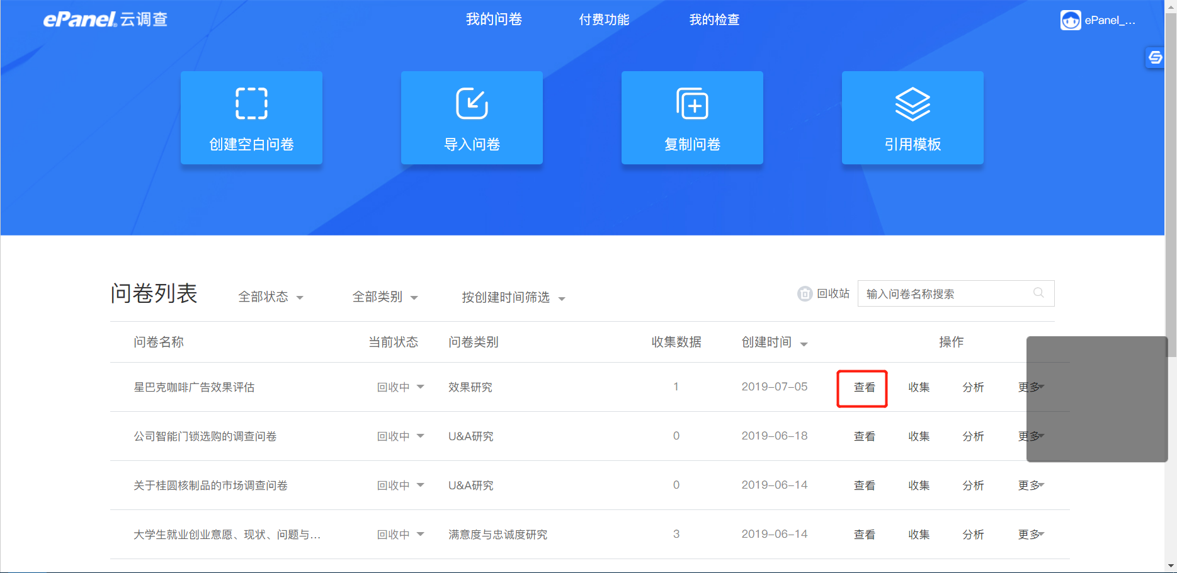Open 更多 menu for 公司智能门锁 row
The image size is (1177, 573).
(x=1031, y=436)
